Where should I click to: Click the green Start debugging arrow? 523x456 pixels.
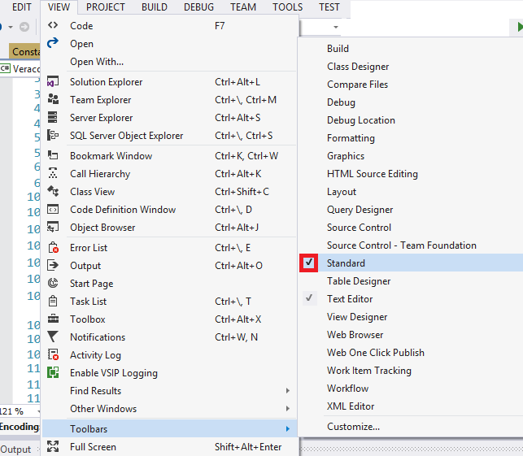pyautogui.click(x=519, y=27)
